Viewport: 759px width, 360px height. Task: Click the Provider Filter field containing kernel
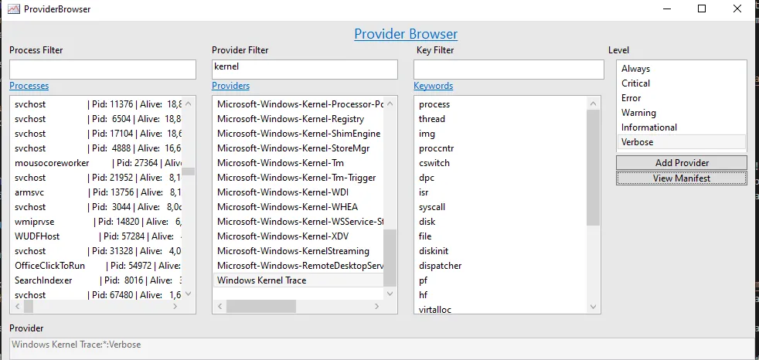305,70
